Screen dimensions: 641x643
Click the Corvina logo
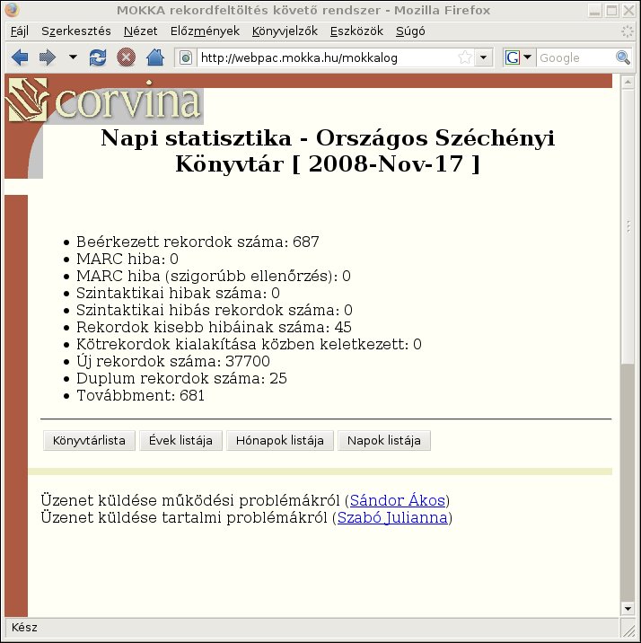coord(104,101)
